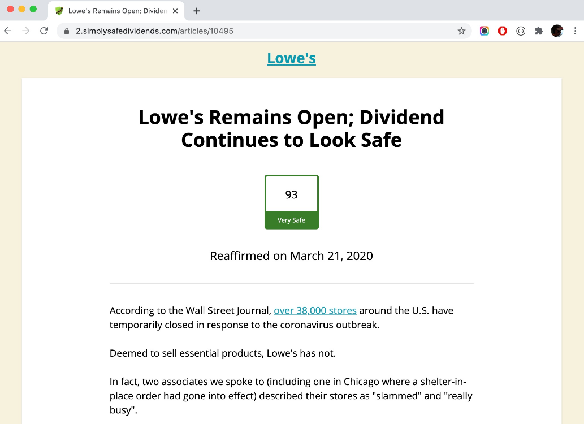This screenshot has height=424, width=584.
Task: Click the smiley-face extension icon
Action: [520, 31]
